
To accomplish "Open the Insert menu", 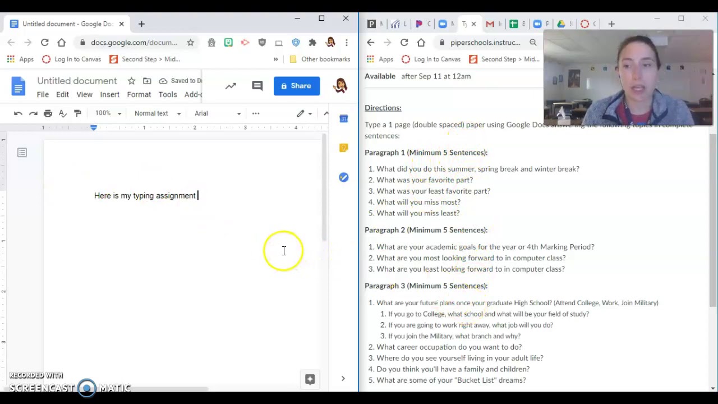I will 110,95.
